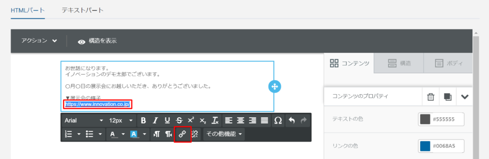
Task: Click the insert link chain icon
Action: click(x=182, y=134)
